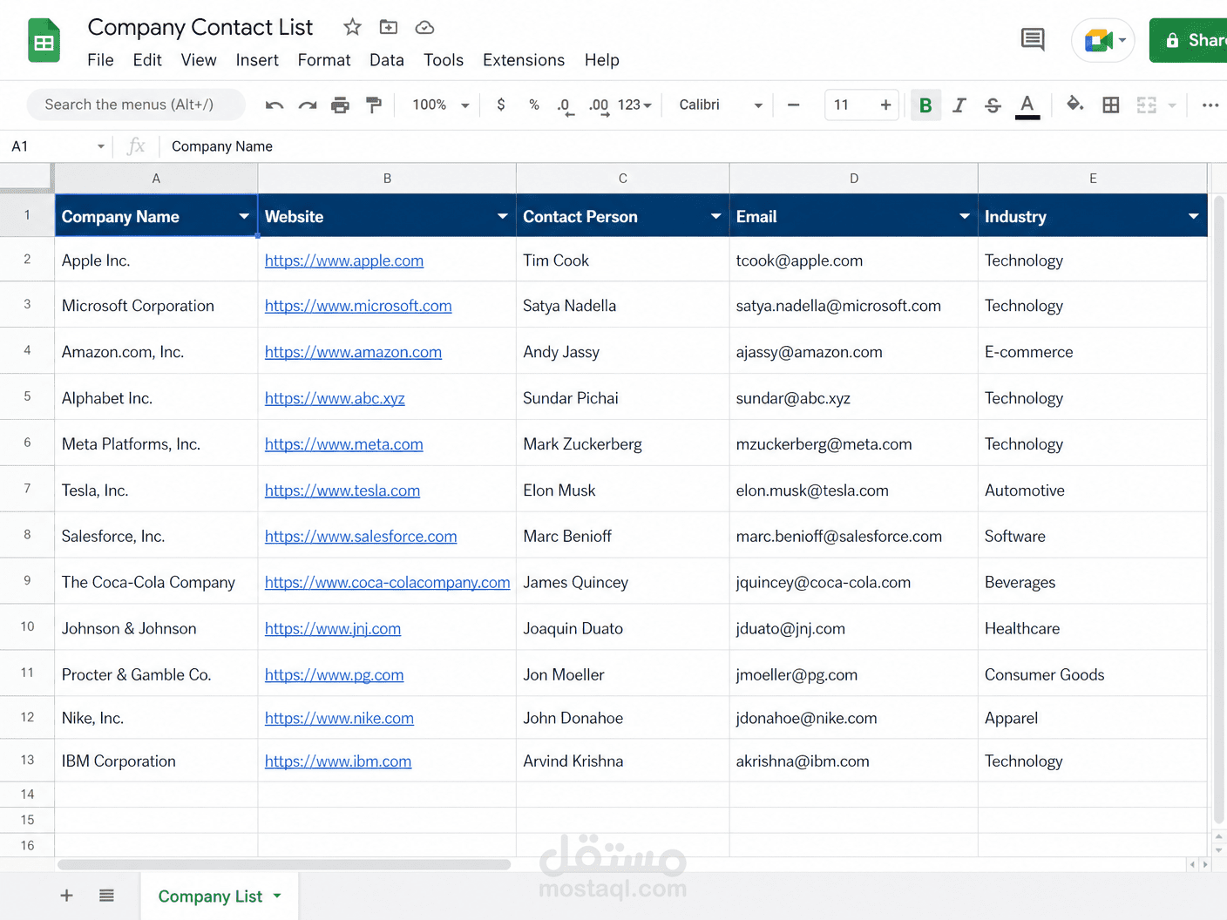Open the borders grid icon
The width and height of the screenshot is (1227, 920).
click(x=1111, y=105)
